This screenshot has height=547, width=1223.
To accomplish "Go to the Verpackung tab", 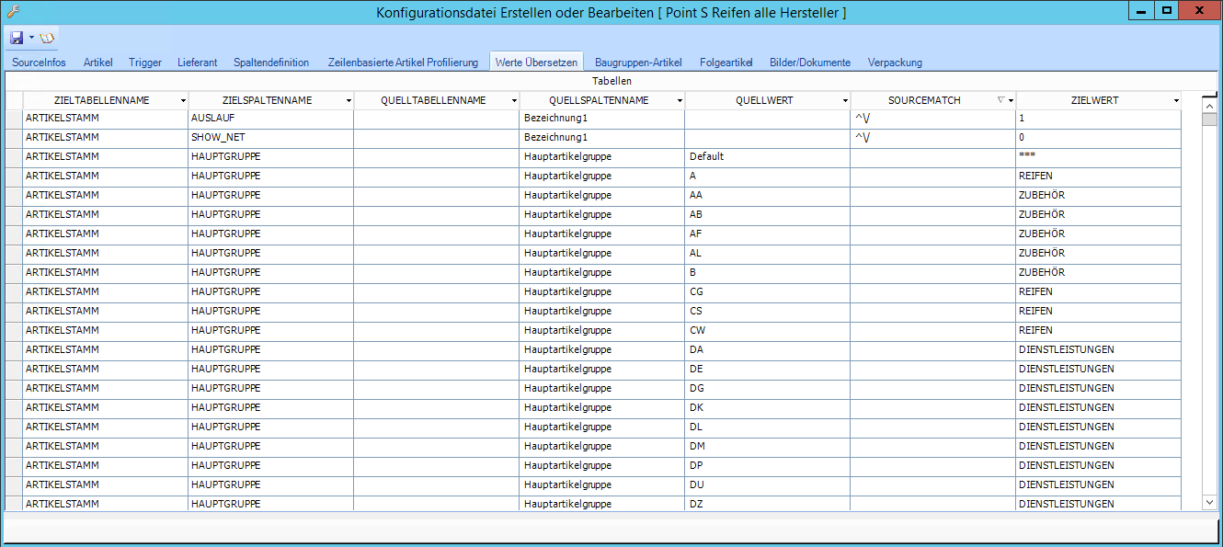I will pos(895,63).
